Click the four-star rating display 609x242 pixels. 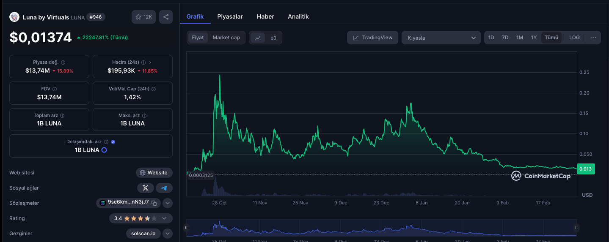(x=141, y=218)
